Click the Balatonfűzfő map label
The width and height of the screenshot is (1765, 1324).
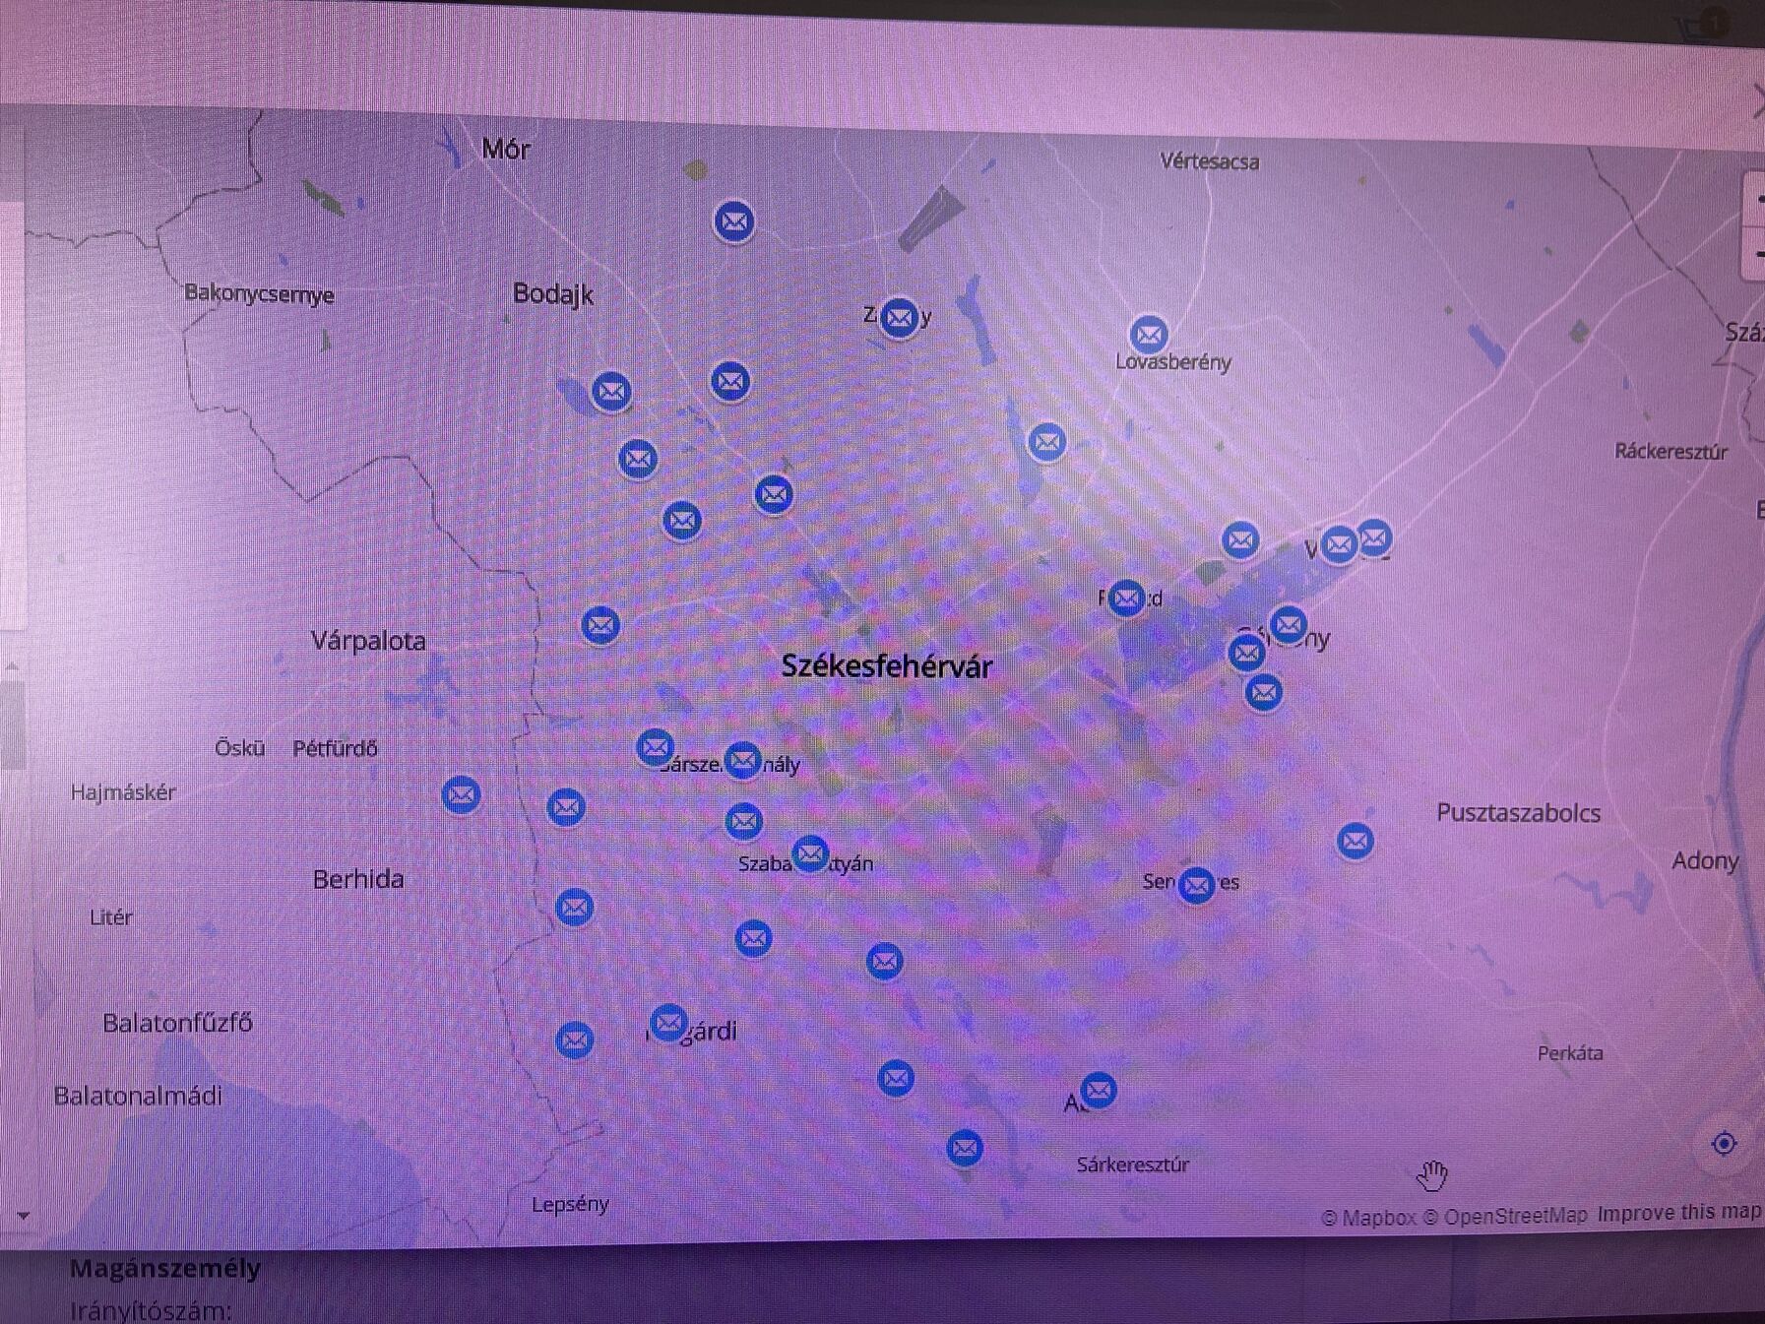[178, 1023]
